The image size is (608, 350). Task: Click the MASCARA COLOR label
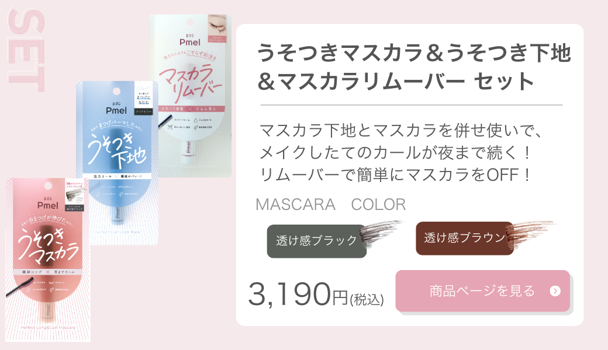[x=330, y=204]
